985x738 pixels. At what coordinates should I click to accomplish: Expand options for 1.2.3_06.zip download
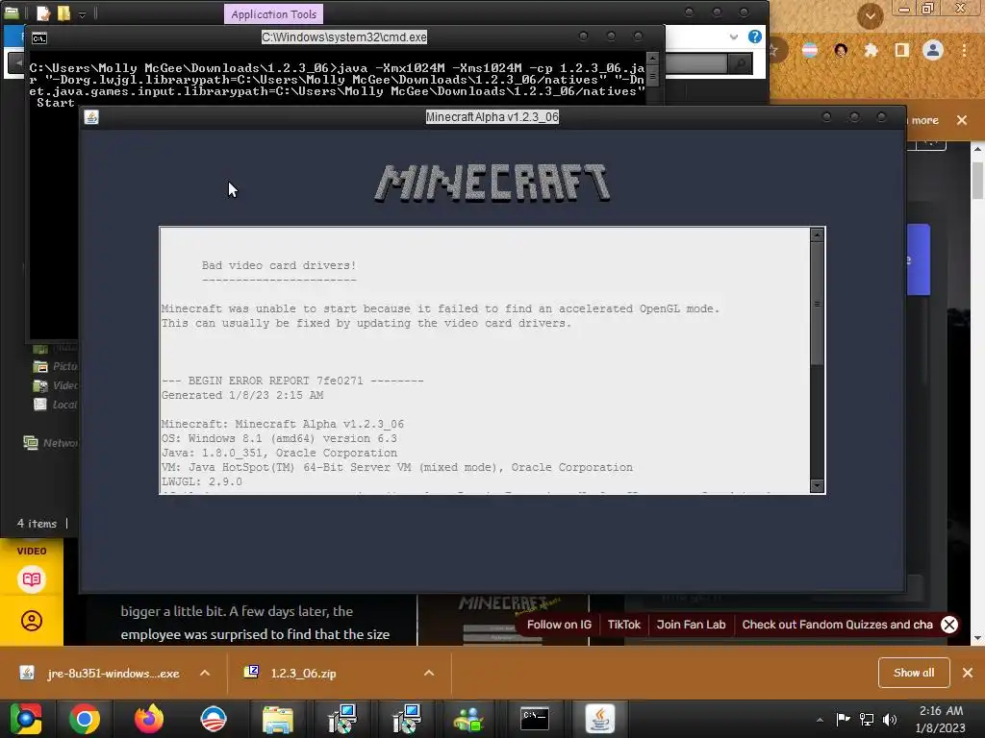pos(429,673)
